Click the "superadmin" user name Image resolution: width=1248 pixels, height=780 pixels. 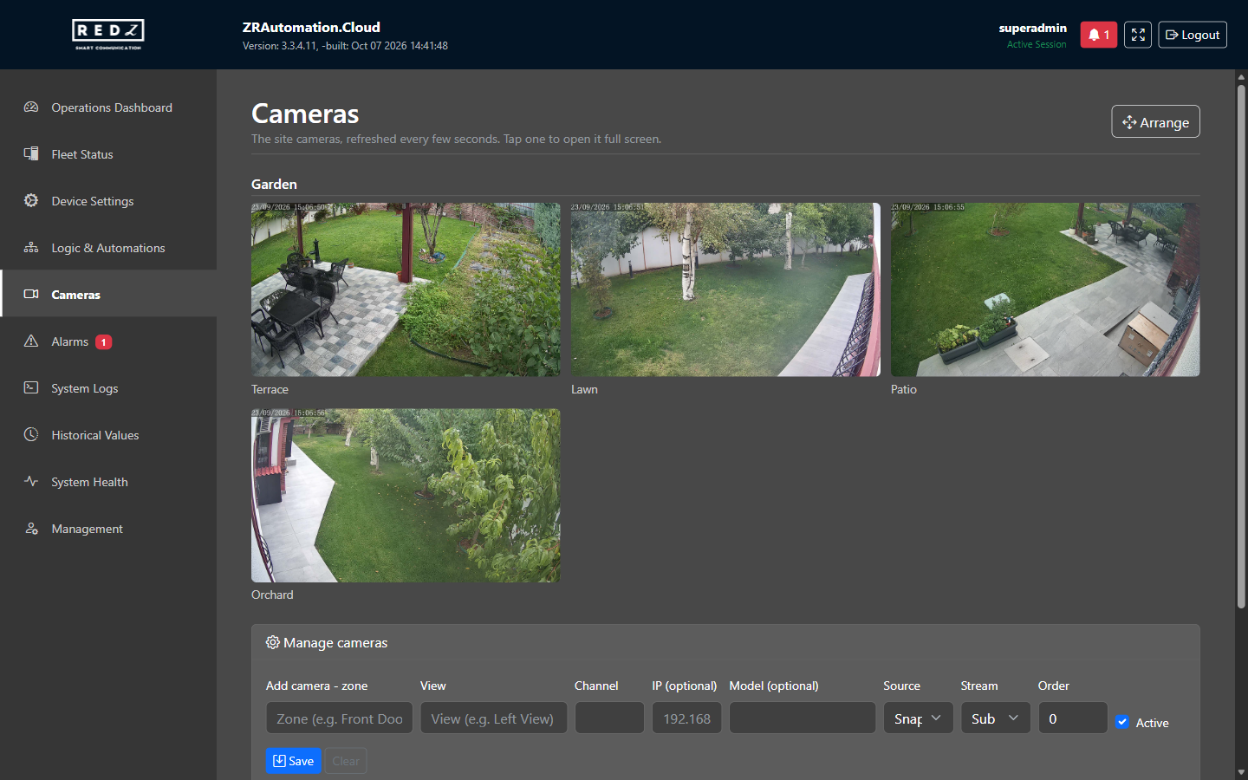point(1032,28)
